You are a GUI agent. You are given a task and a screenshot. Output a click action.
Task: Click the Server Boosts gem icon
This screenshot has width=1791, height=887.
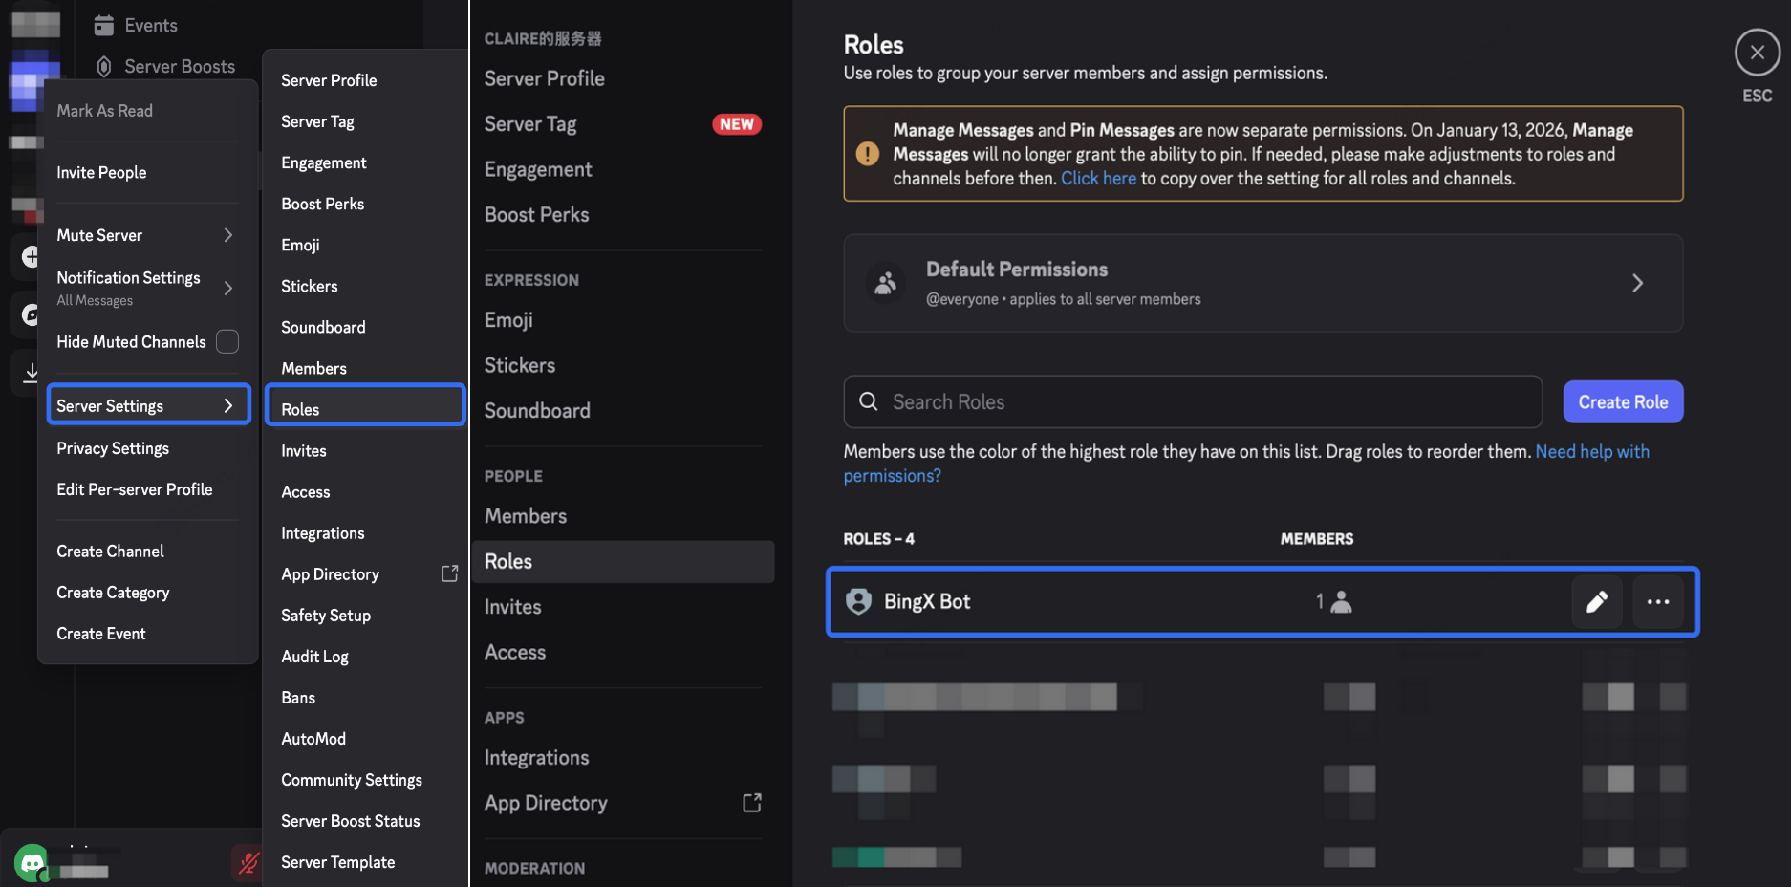point(104,66)
